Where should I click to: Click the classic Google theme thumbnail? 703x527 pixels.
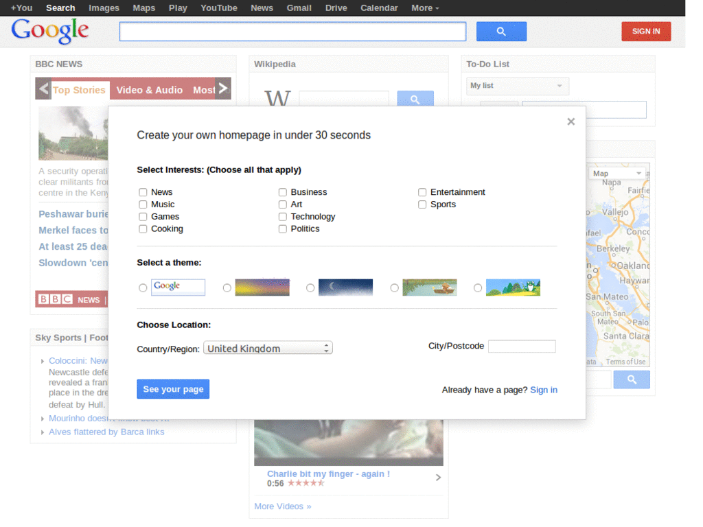coord(178,288)
